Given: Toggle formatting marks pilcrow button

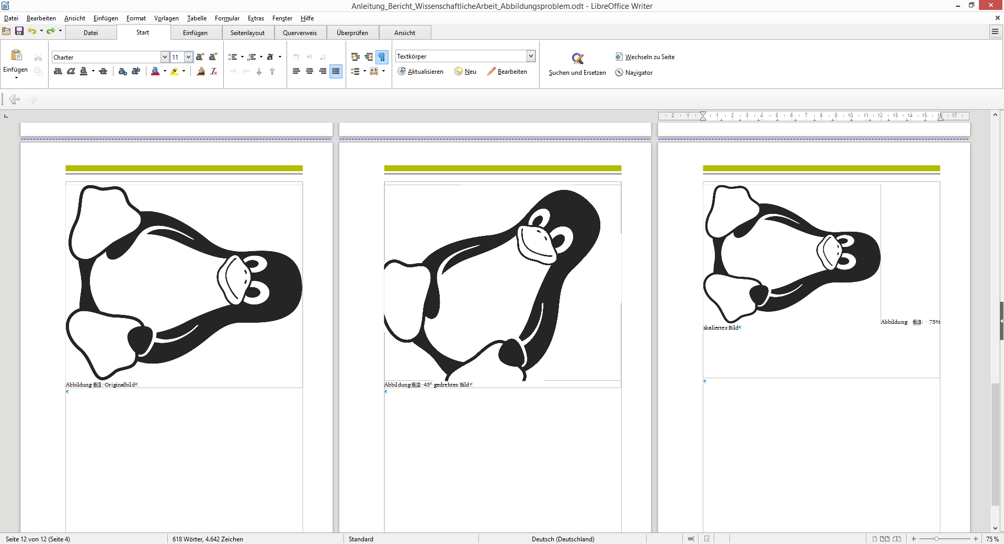Looking at the screenshot, I should tap(382, 57).
